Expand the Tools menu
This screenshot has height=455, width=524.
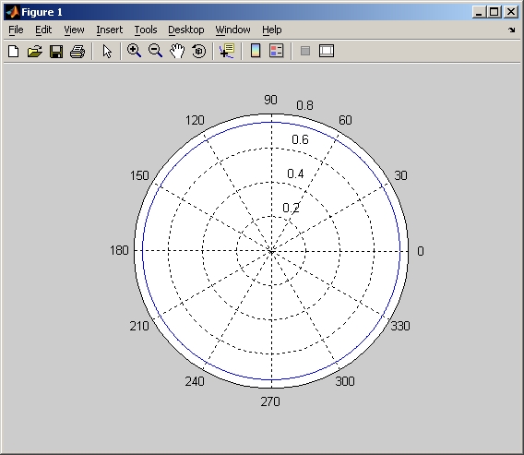[146, 30]
